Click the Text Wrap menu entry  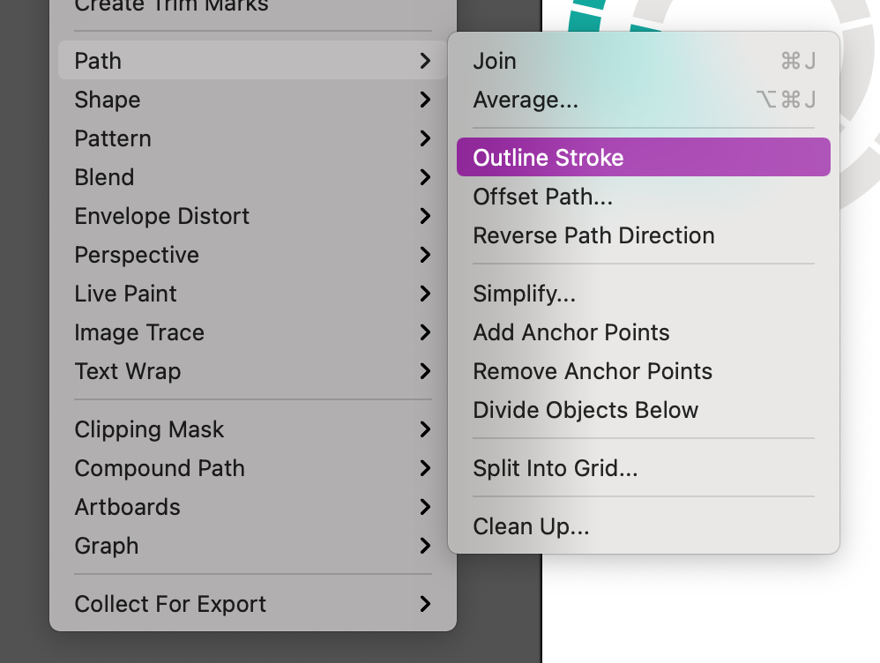point(127,371)
